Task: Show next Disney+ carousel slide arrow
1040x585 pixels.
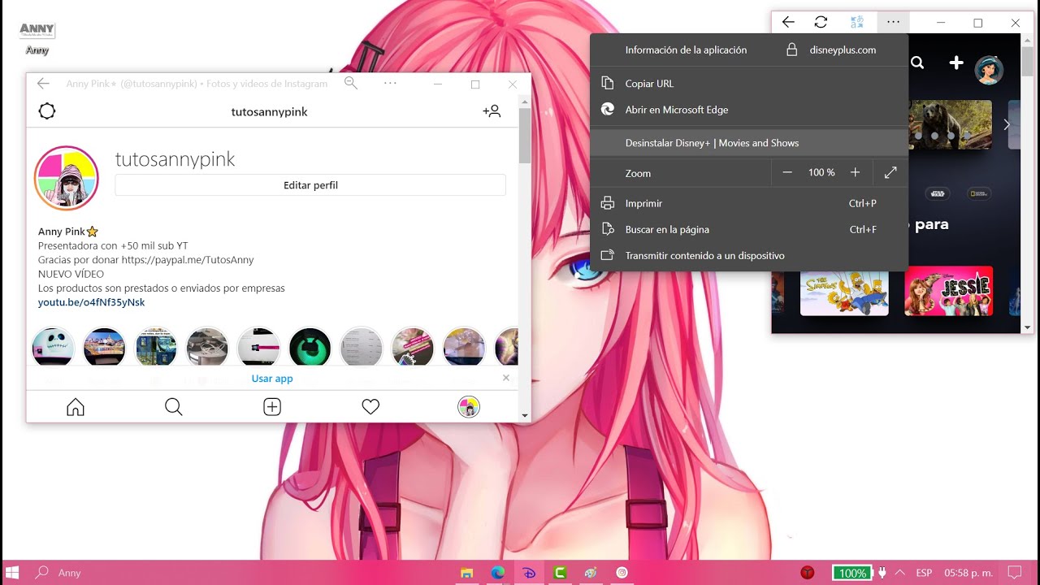Action: coord(1007,125)
